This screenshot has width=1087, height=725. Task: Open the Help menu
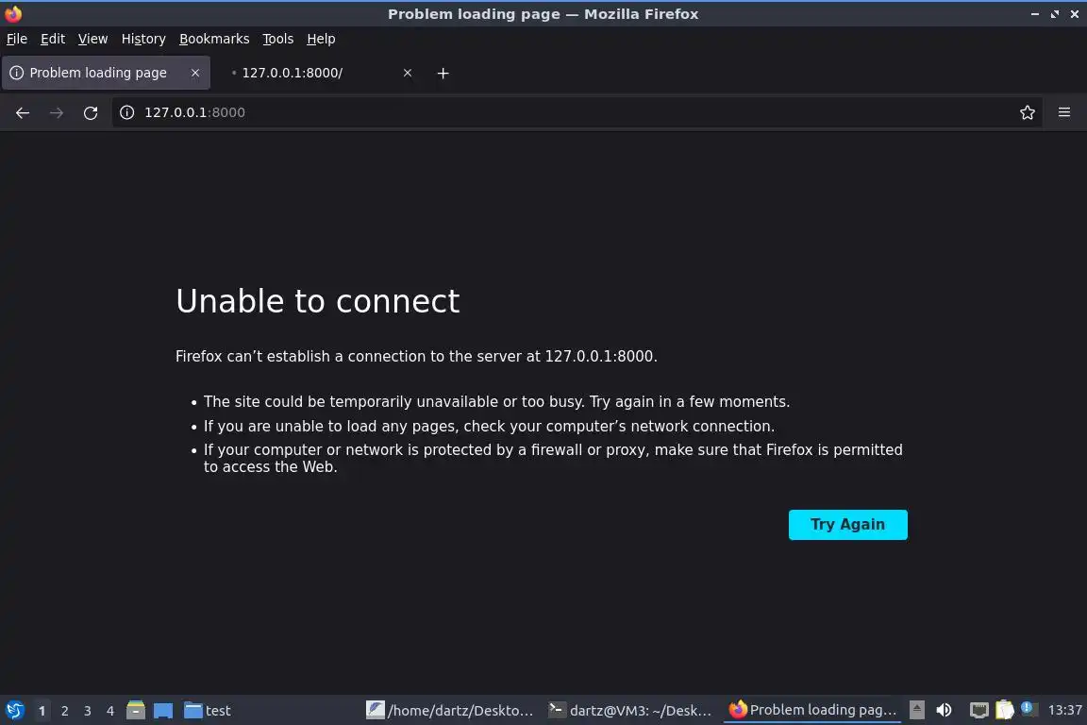321,39
